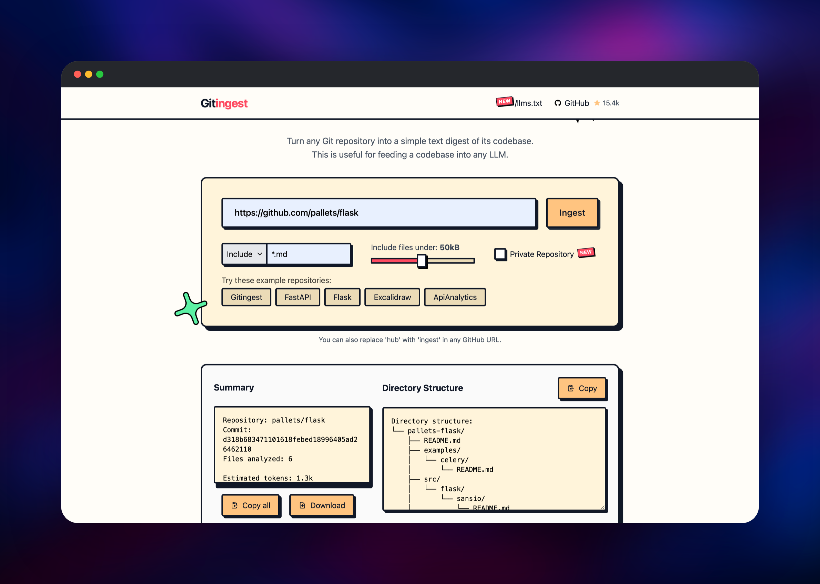This screenshot has width=820, height=584.
Task: Select the Flask example repository
Action: (342, 298)
